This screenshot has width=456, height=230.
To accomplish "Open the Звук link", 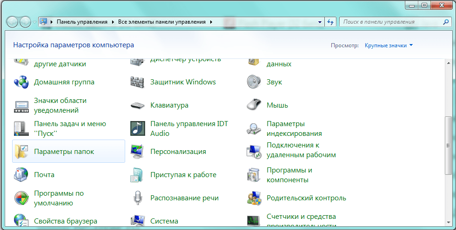I will 274,82.
